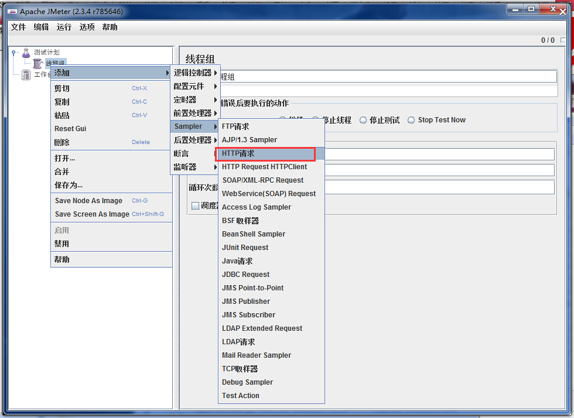Choose WebService(SOAP) Request sampler

[x=271, y=194]
